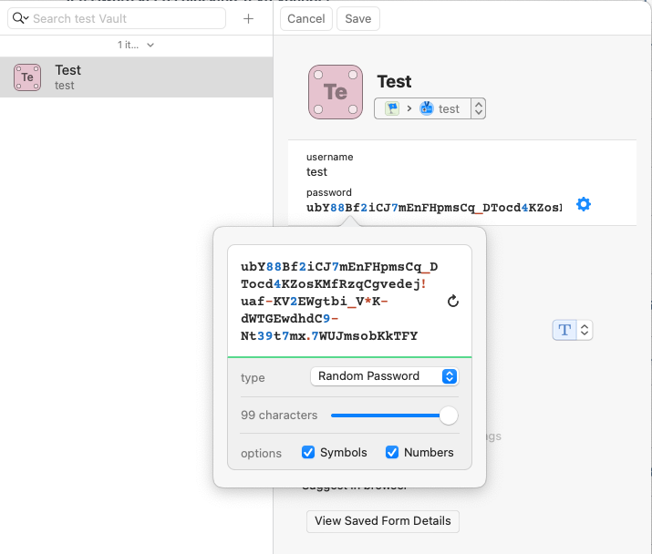Toggle the Numbers checkbox
Screen dimensions: 652x554
pos(393,453)
